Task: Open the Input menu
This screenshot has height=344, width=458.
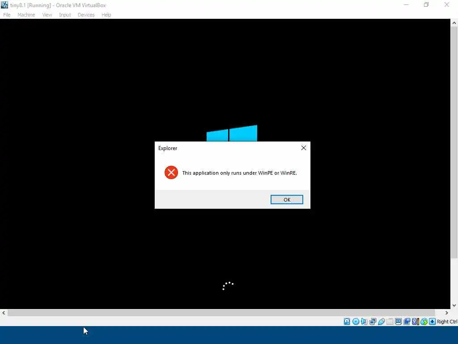Action: click(x=65, y=15)
